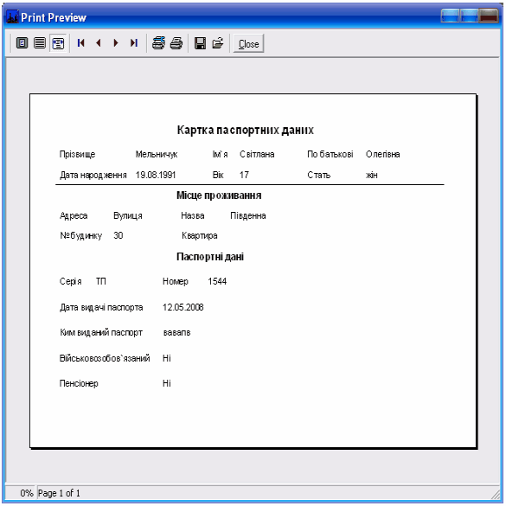Minimize the Print Preview window

[x=450, y=16]
